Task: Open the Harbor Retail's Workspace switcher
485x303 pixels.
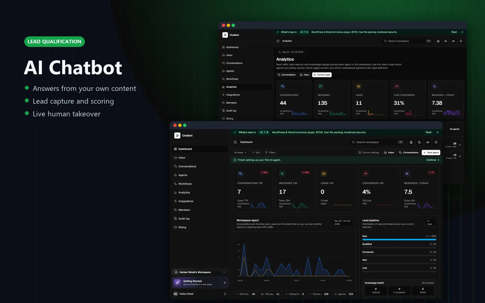Action: [200, 272]
